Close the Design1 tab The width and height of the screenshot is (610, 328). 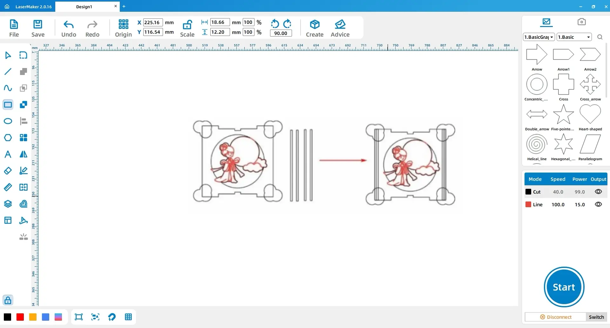116,6
